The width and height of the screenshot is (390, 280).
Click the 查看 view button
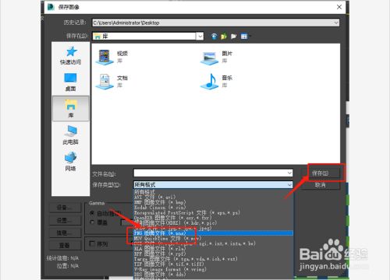(66, 245)
